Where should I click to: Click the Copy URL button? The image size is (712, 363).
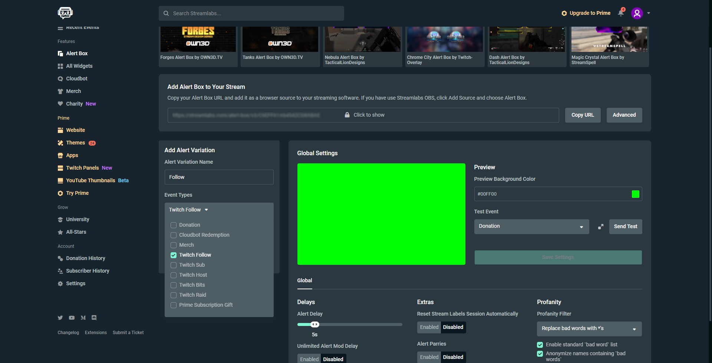click(583, 115)
